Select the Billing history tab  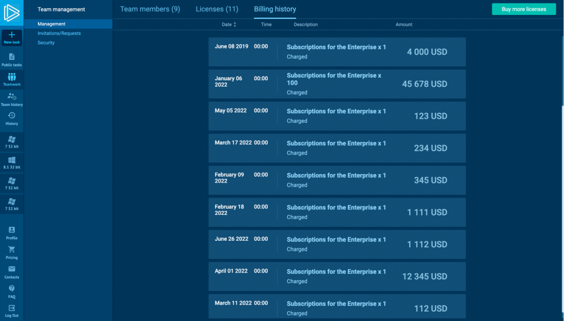pos(275,9)
